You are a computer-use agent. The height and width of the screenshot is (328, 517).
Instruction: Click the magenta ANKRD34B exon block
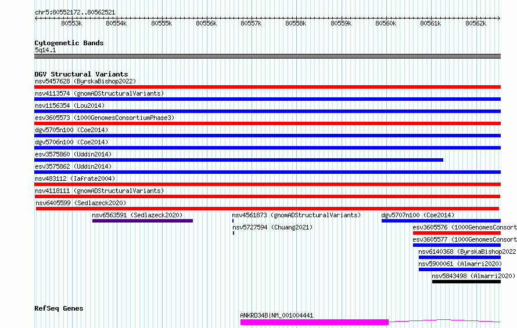tap(314, 322)
